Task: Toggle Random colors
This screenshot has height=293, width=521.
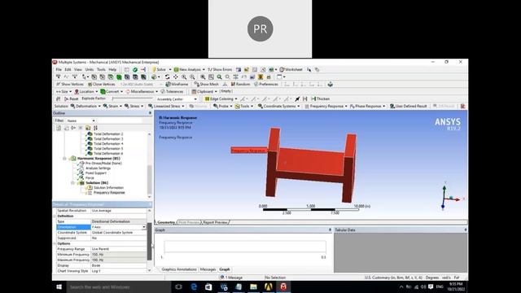Action: tap(241, 84)
